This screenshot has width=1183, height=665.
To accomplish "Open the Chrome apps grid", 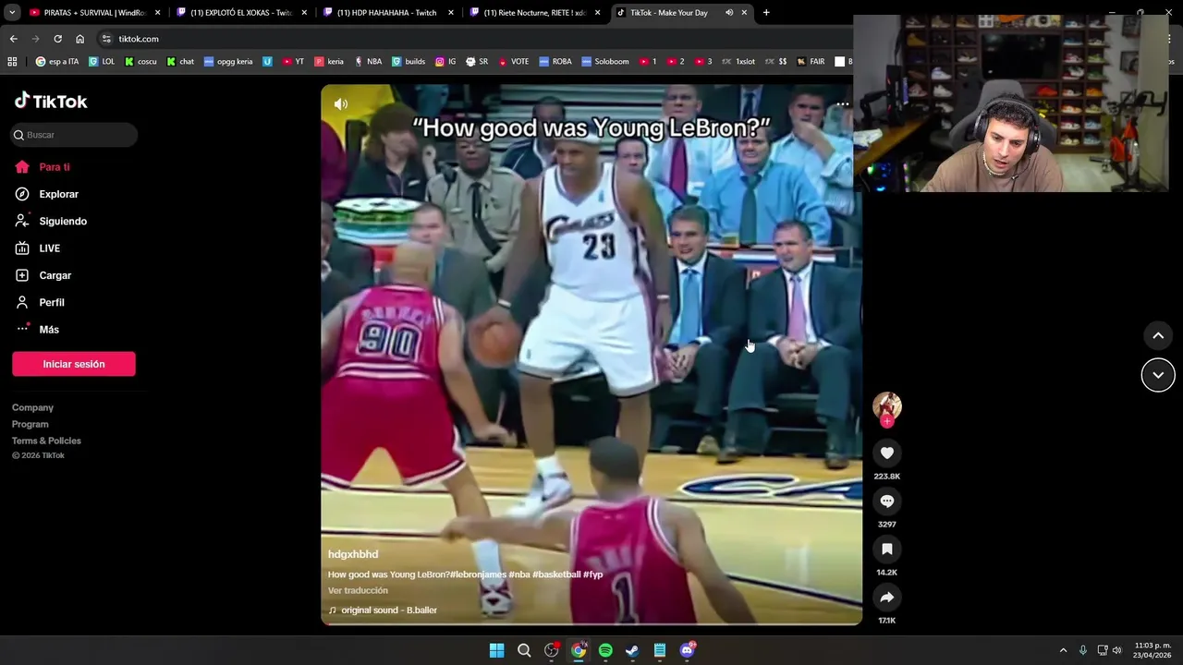I will 12,62.
